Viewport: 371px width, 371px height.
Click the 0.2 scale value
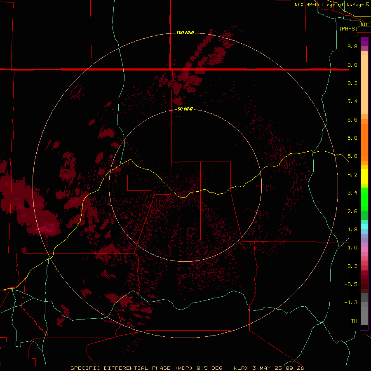pos(352,266)
